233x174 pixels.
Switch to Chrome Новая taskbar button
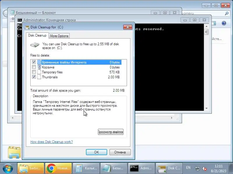tap(59, 168)
